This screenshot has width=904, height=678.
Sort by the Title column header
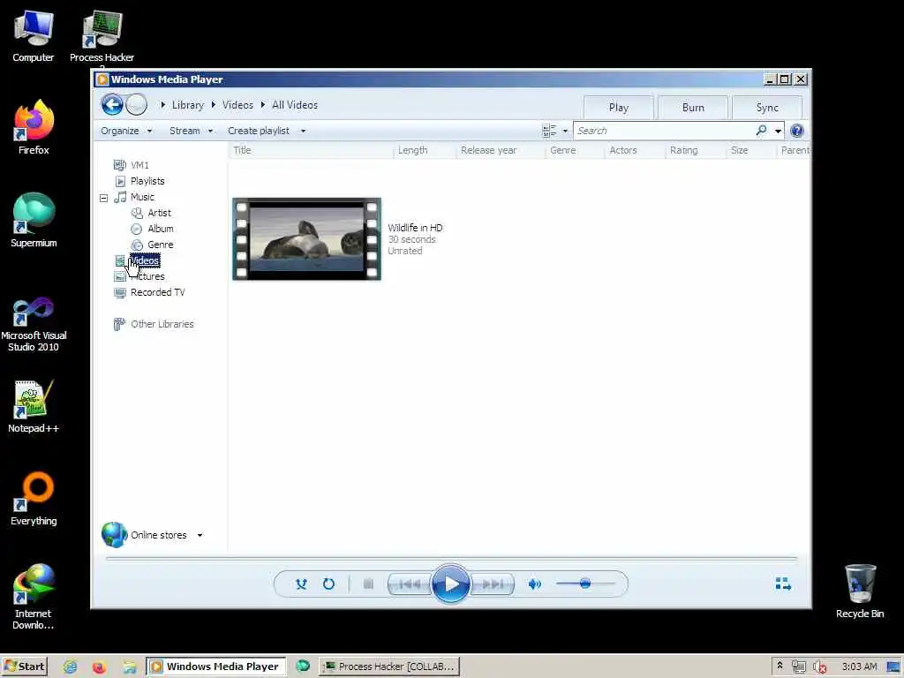(x=311, y=150)
